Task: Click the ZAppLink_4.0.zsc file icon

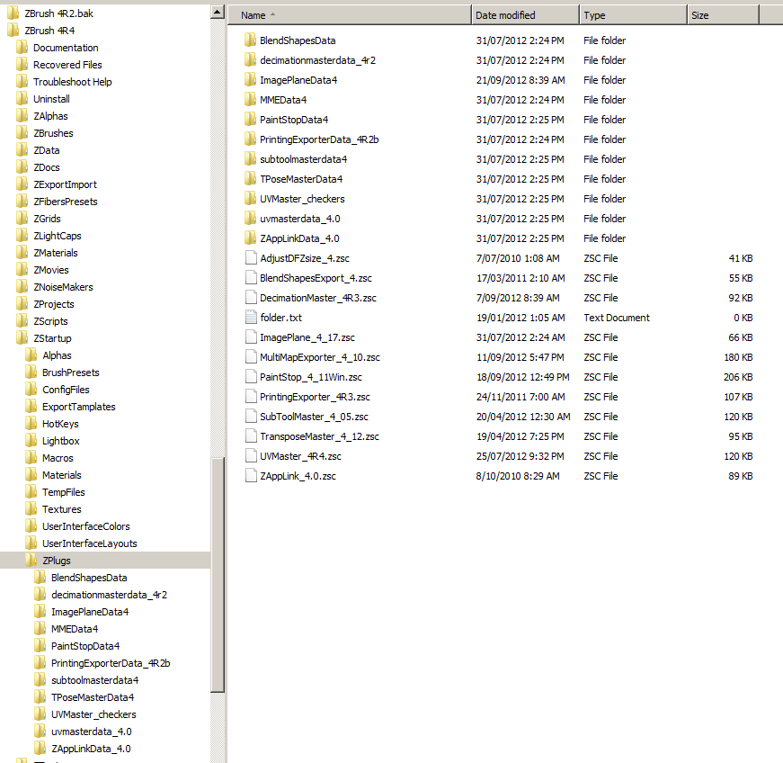Action: point(251,476)
